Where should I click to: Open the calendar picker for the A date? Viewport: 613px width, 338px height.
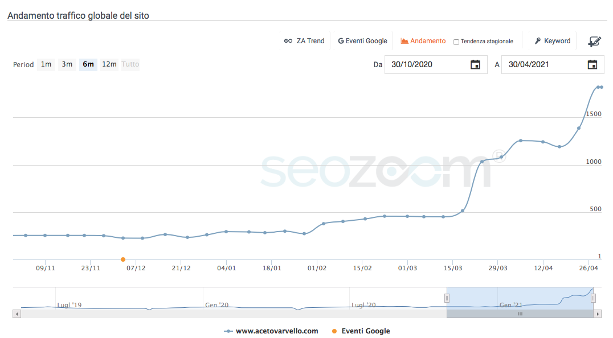click(593, 64)
